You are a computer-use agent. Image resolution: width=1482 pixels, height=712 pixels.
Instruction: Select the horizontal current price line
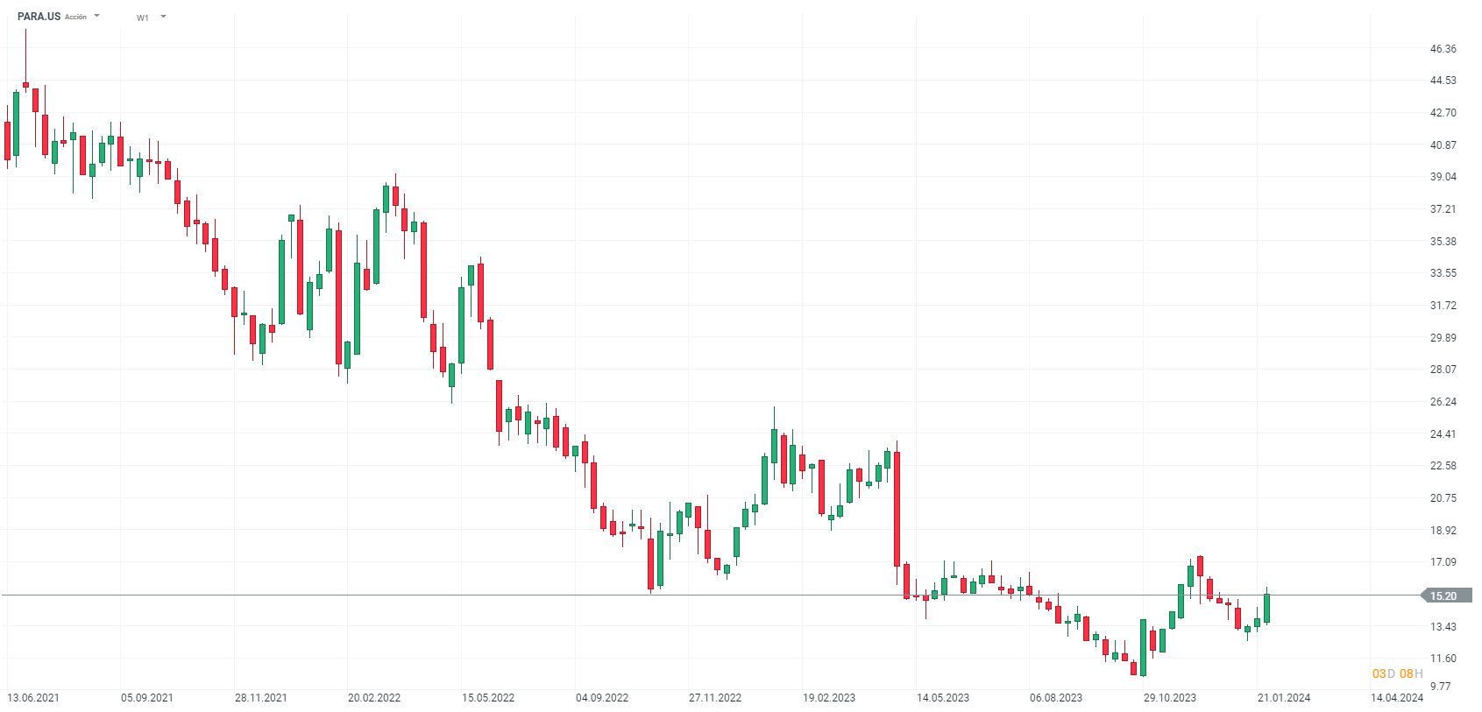pyautogui.click(x=701, y=596)
